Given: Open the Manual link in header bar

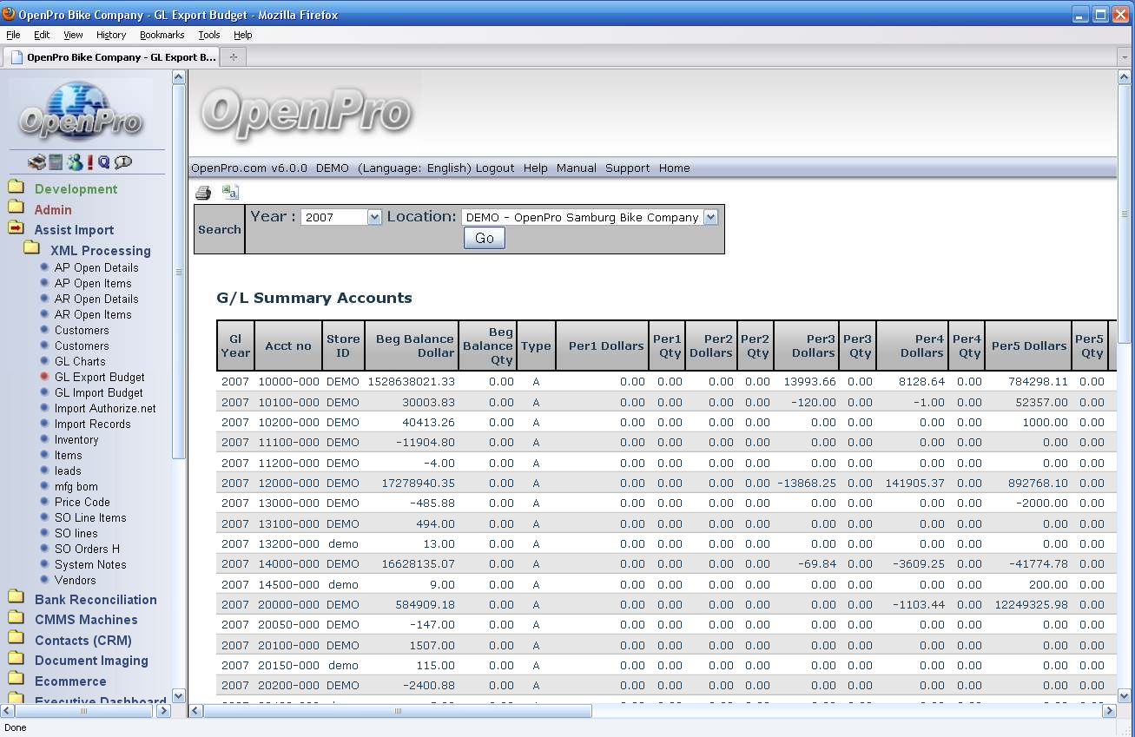Looking at the screenshot, I should click(x=576, y=168).
